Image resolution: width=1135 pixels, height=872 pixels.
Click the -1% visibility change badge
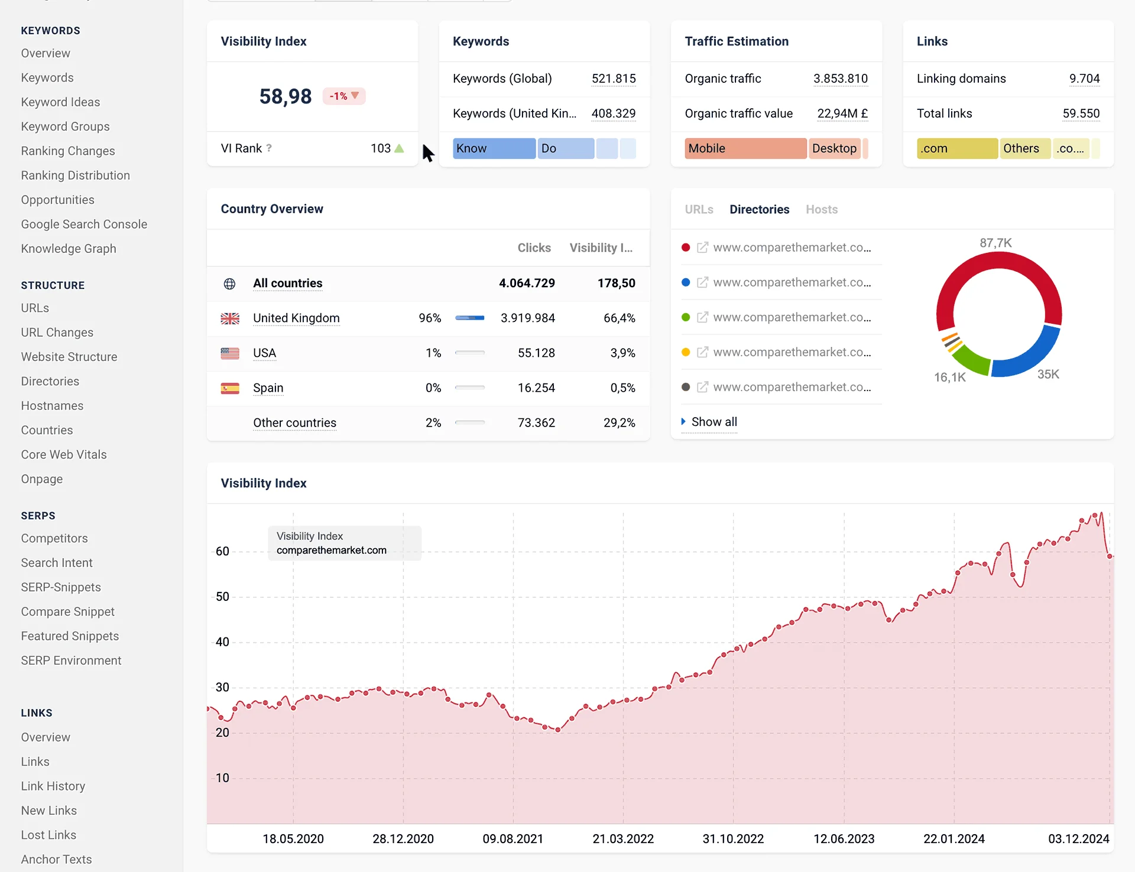coord(344,96)
